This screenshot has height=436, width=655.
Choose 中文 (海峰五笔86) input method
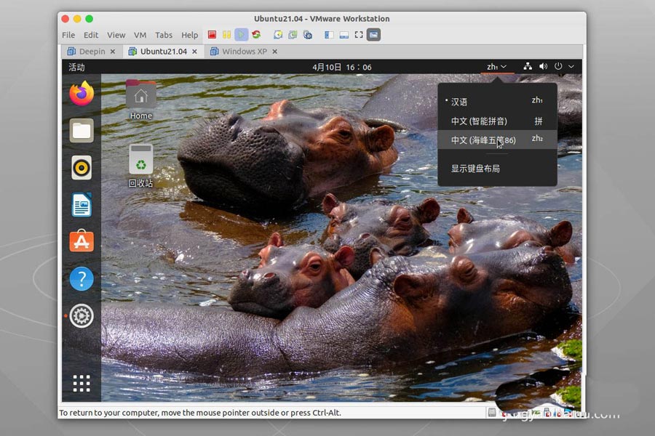tap(483, 140)
